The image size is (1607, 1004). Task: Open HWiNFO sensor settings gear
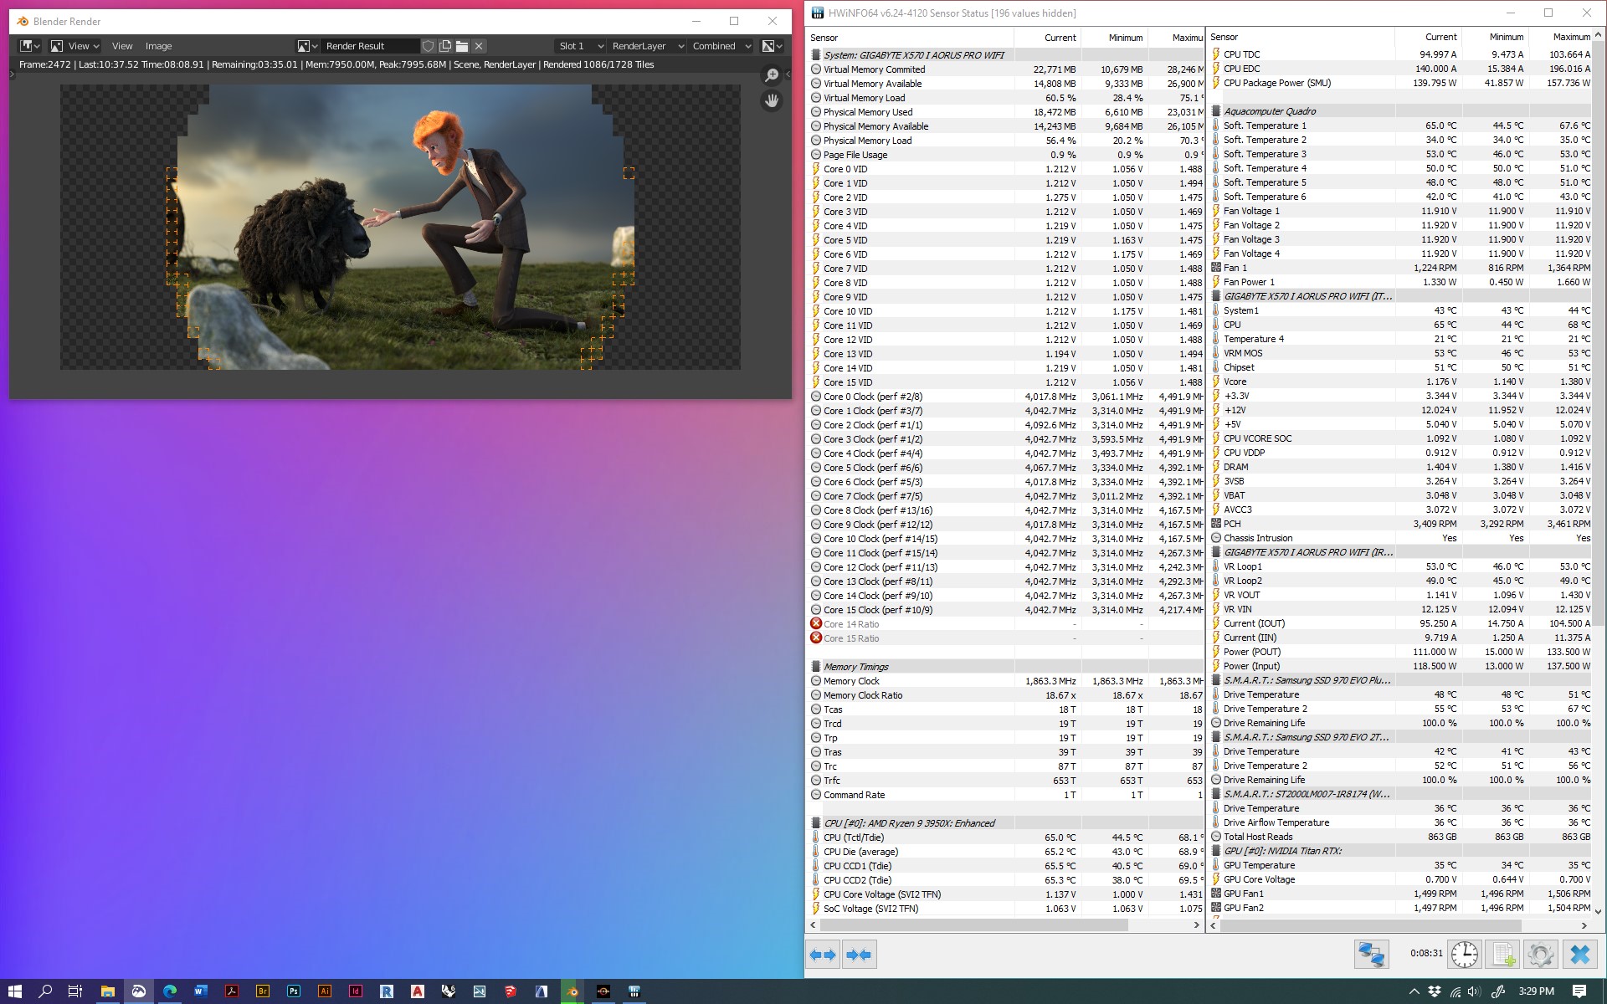pos(1540,955)
